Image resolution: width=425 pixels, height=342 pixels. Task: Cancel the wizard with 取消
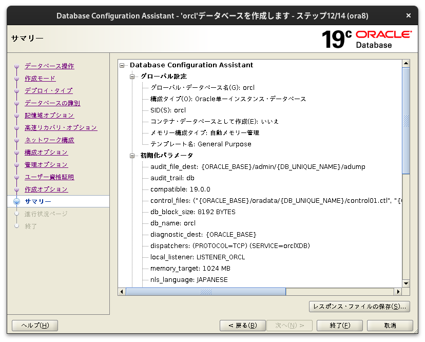[389, 325]
